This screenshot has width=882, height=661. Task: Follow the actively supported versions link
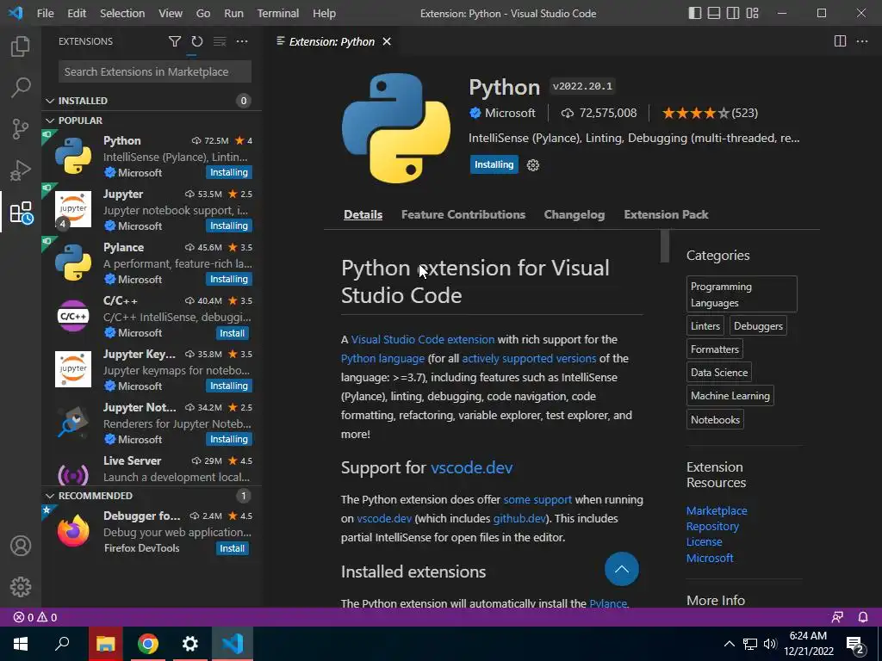tap(529, 359)
